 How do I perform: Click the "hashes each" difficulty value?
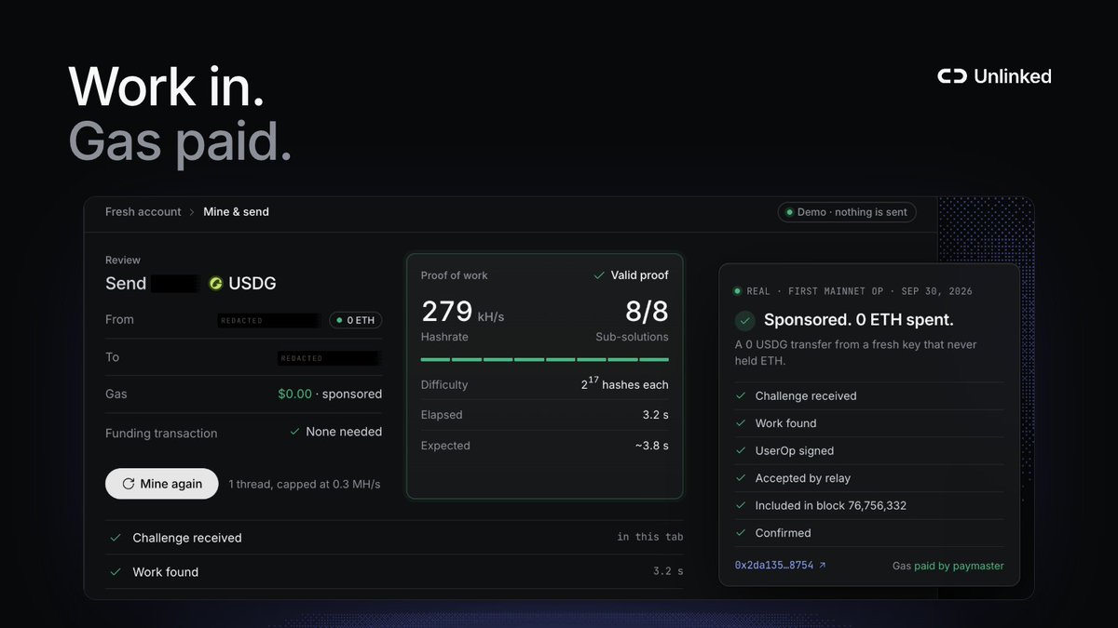[x=624, y=383]
